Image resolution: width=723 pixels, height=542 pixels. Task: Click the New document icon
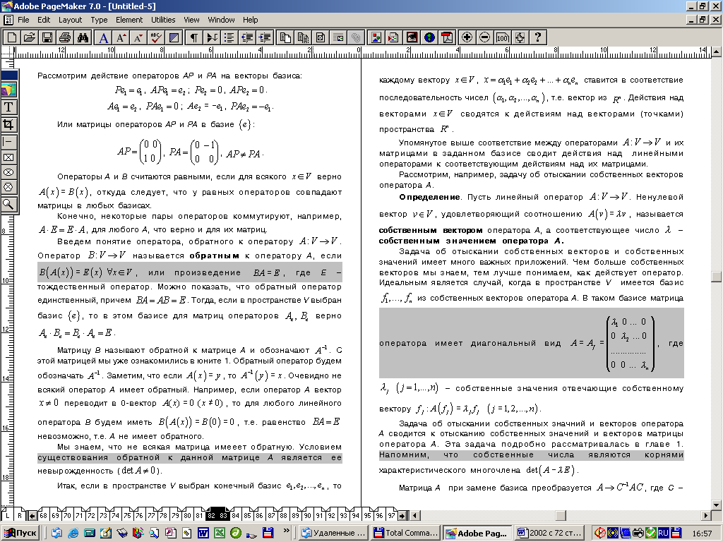pos(13,37)
